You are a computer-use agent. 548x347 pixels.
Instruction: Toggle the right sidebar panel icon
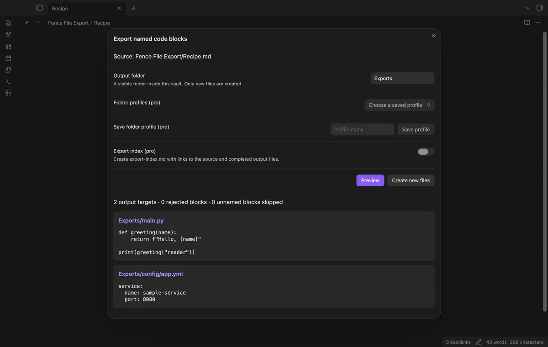click(x=539, y=8)
